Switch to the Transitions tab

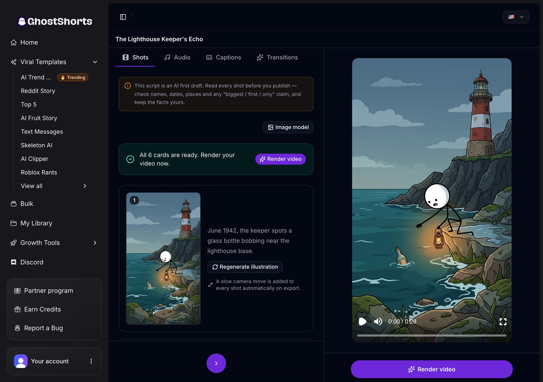tap(277, 58)
